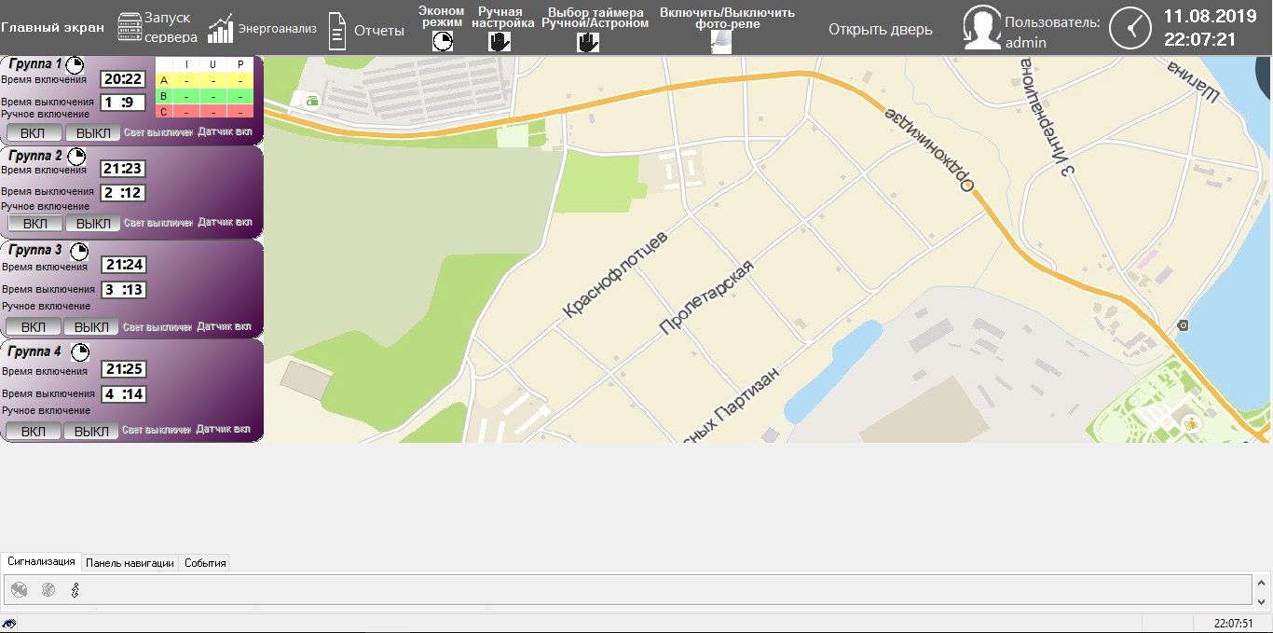
Task: Click the Group 2 clock icon
Action: [76, 156]
